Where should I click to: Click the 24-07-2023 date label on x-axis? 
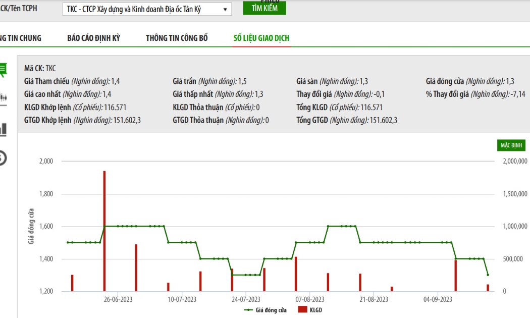pos(246,299)
